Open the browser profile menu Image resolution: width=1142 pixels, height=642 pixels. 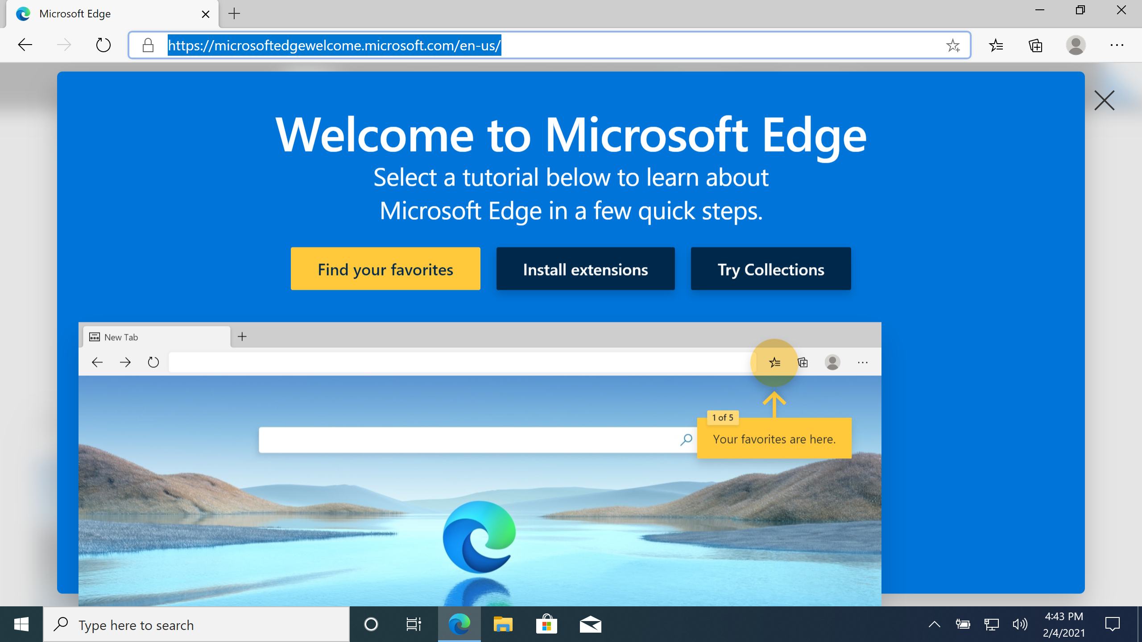coord(1075,45)
